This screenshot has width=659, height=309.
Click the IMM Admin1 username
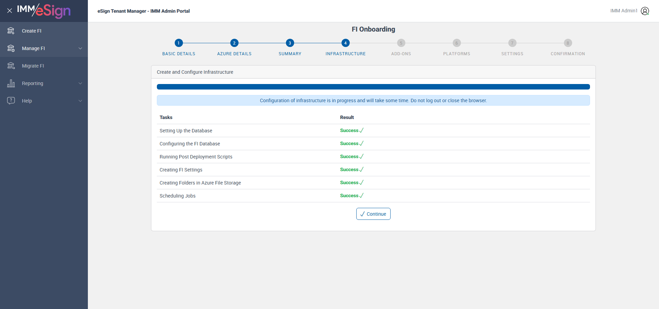(x=624, y=11)
